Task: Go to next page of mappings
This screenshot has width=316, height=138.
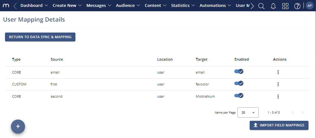Action: [303, 113]
